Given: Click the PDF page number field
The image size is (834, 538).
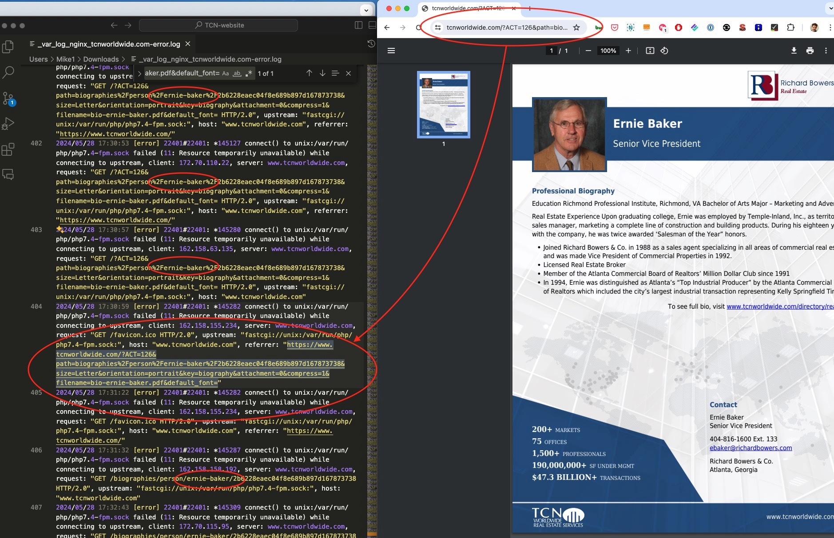Looking at the screenshot, I should (551, 51).
